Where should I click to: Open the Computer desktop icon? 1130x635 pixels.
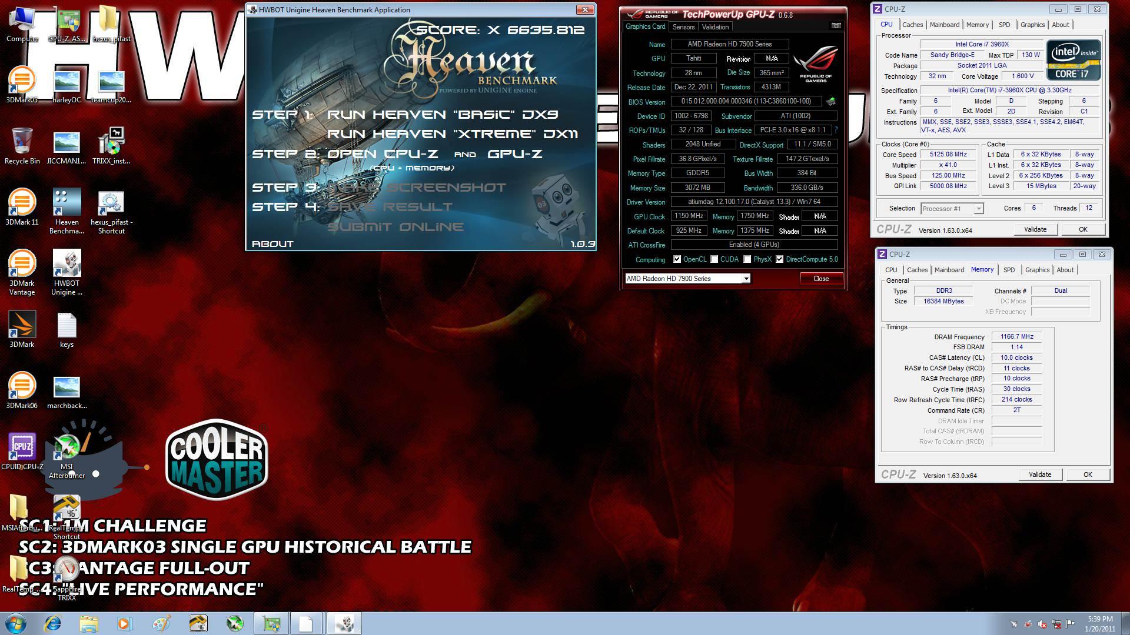[x=22, y=25]
